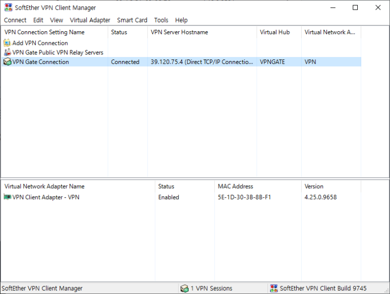The width and height of the screenshot is (390, 294).
Task: Click the SoftEther build icon in status bar
Action: (274, 288)
